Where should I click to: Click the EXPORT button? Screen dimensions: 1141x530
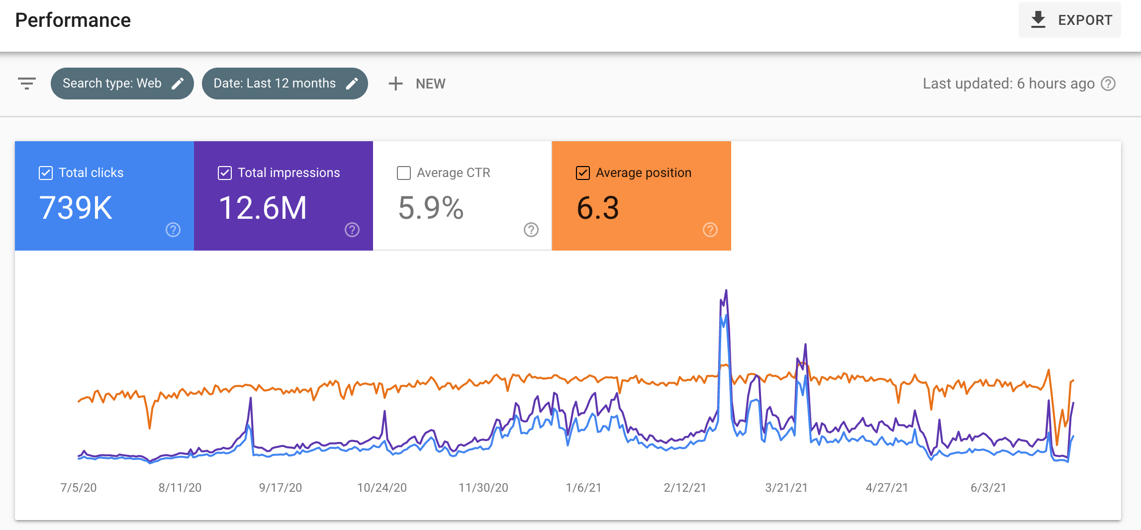1070,20
